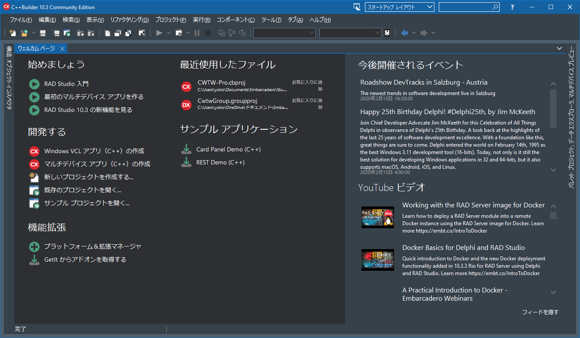
Task: Expand the Open file dropdown arrow
Action: pos(33,33)
